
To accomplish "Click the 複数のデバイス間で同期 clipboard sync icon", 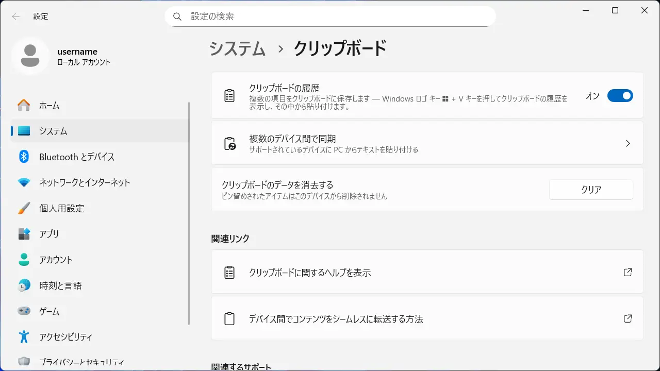I will [x=229, y=144].
